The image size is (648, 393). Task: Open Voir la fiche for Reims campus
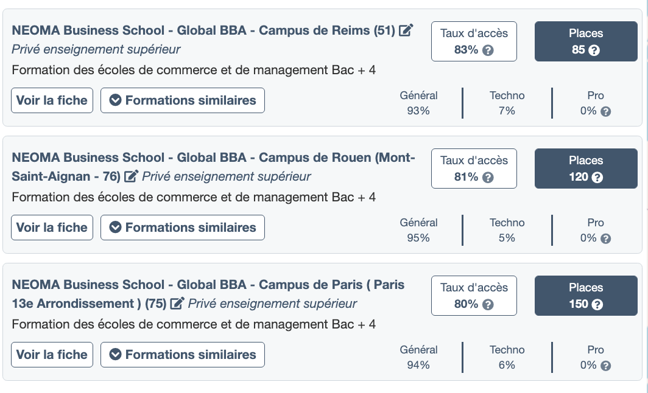pyautogui.click(x=52, y=100)
